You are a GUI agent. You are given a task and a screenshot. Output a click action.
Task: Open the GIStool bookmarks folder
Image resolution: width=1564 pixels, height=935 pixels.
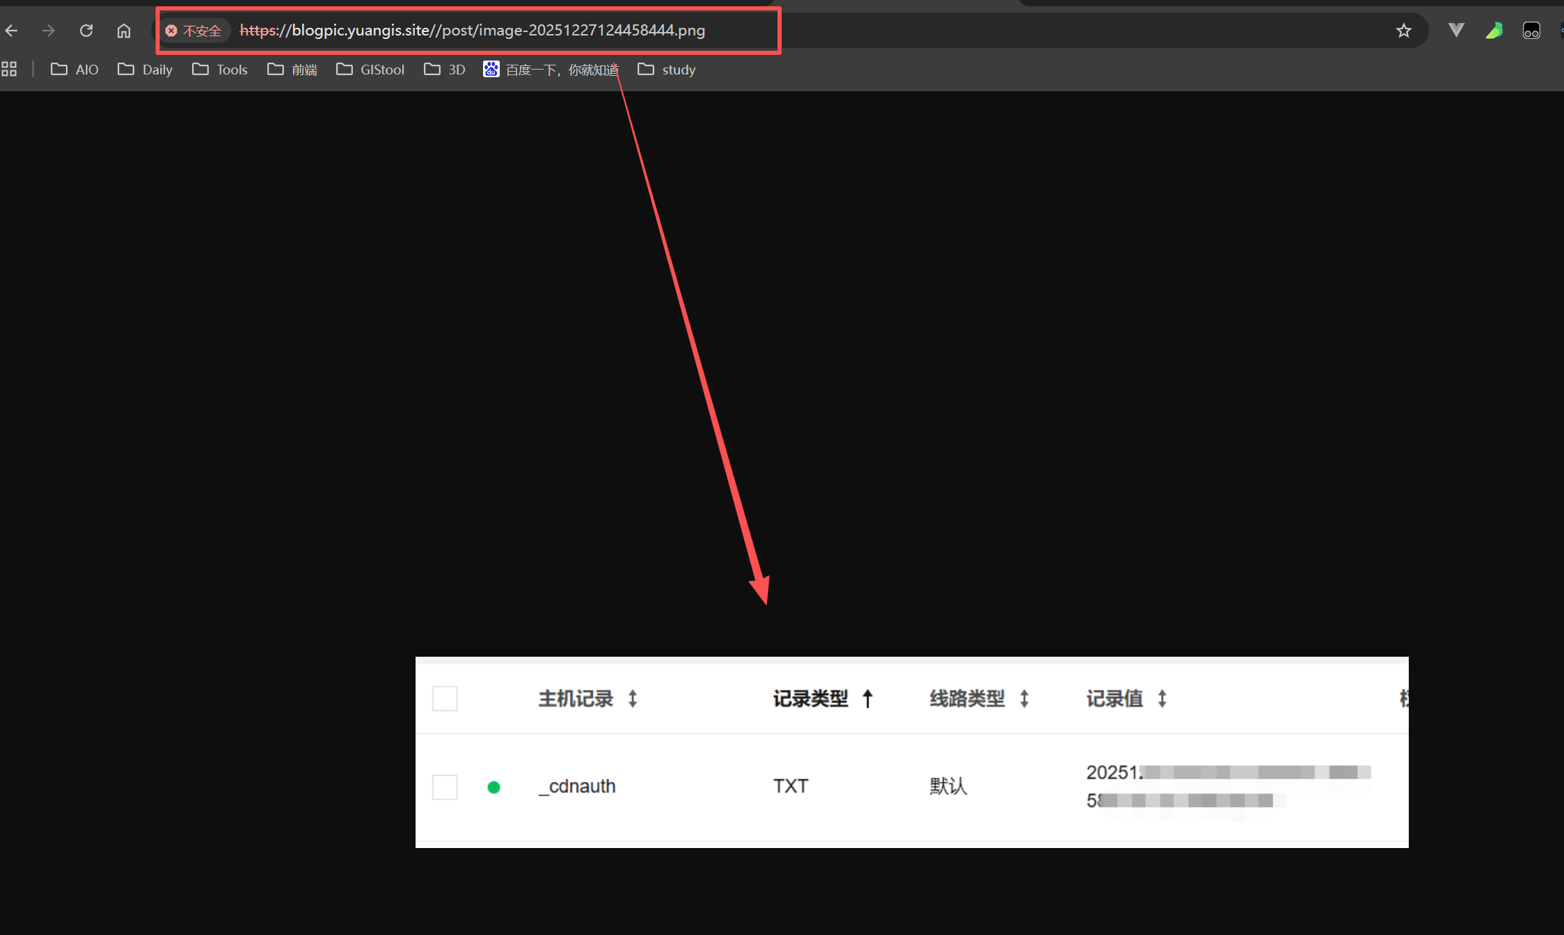(370, 70)
